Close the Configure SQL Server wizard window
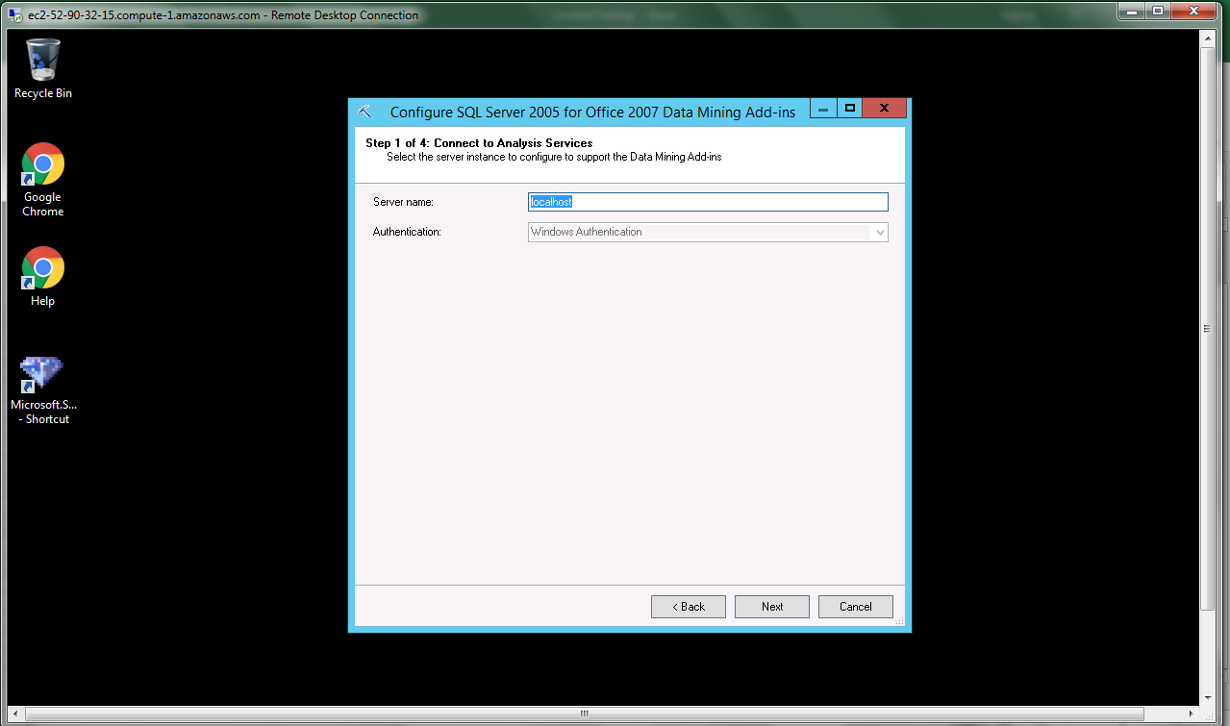This screenshot has width=1230, height=726. pyautogui.click(x=885, y=109)
